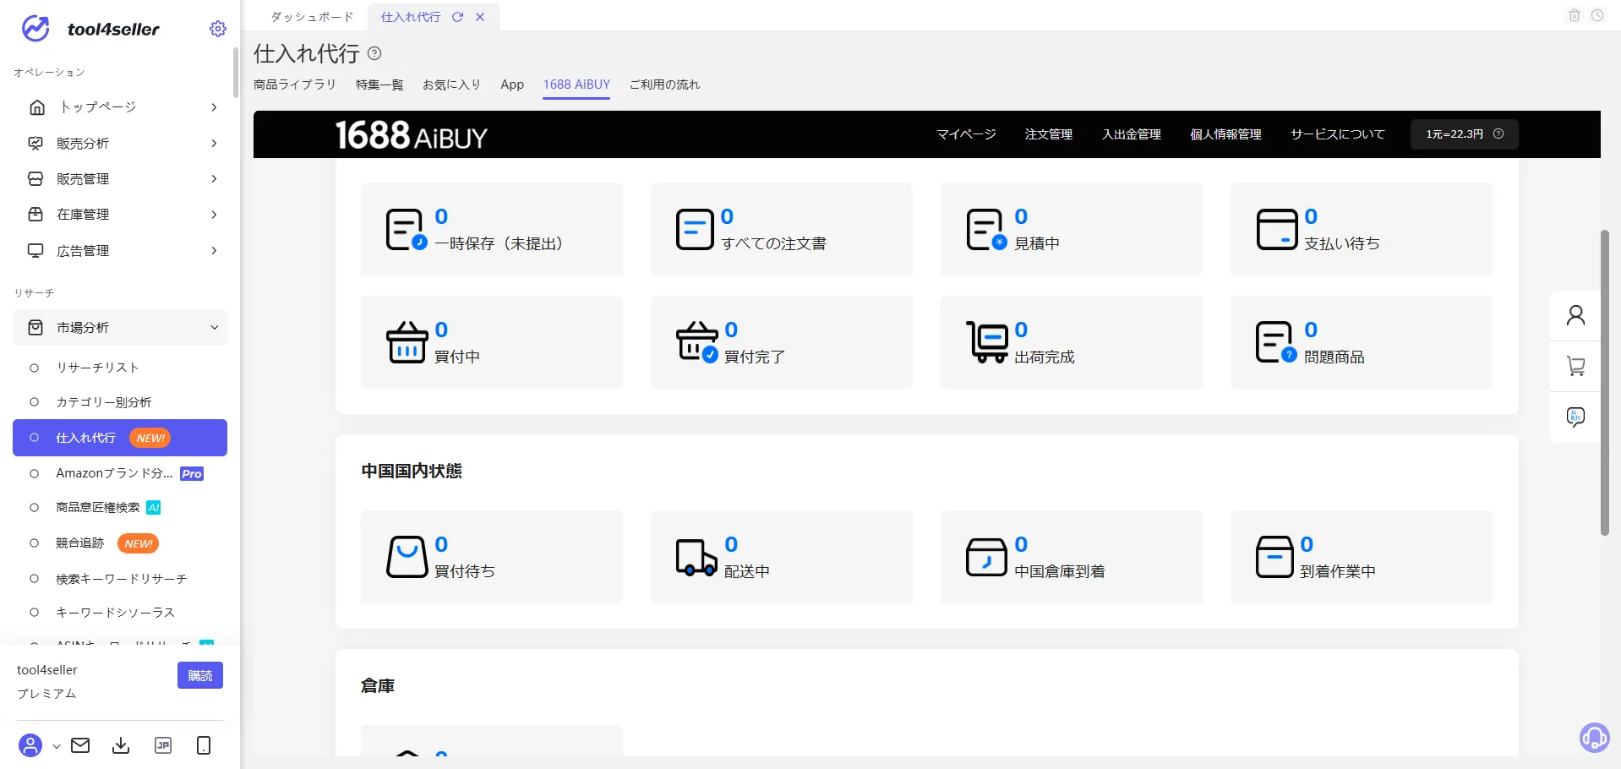This screenshot has height=769, width=1621.
Task: Open 注文管理 in the AiBUY header
Action: tap(1049, 134)
